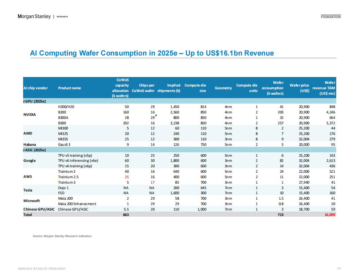This screenshot has width=359, height=278.
Task: Click 'TPU v5 training (v5p)' product name
Action: pyautogui.click(x=75, y=155)
